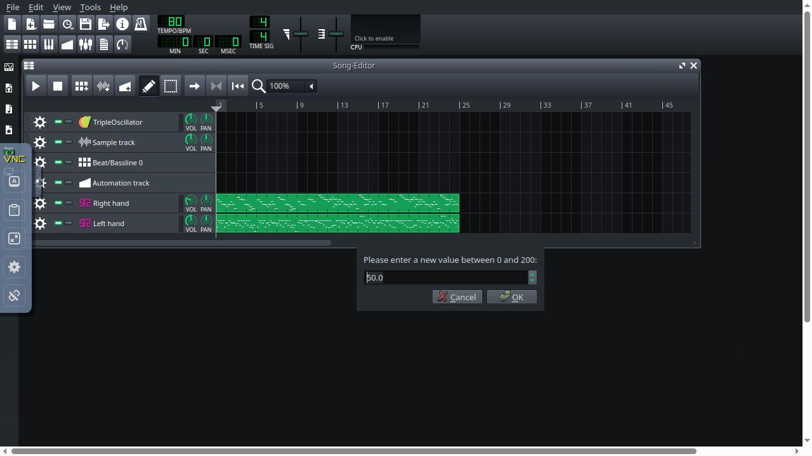Screen dimensions: 812x456
Task: Add automation track in Song-Editor toolbar
Action: pyautogui.click(x=126, y=86)
